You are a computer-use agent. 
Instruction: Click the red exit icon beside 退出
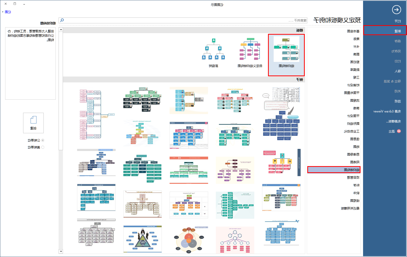click(399, 131)
